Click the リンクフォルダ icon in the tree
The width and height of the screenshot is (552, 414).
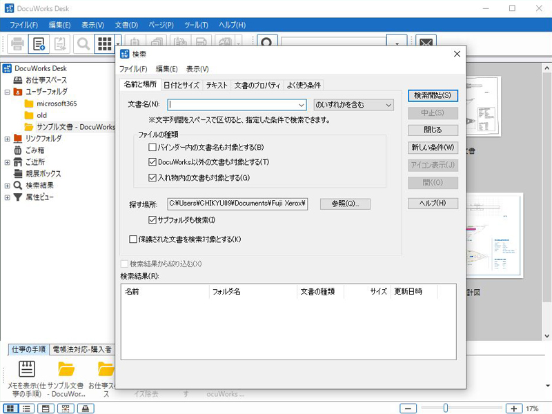coord(18,139)
